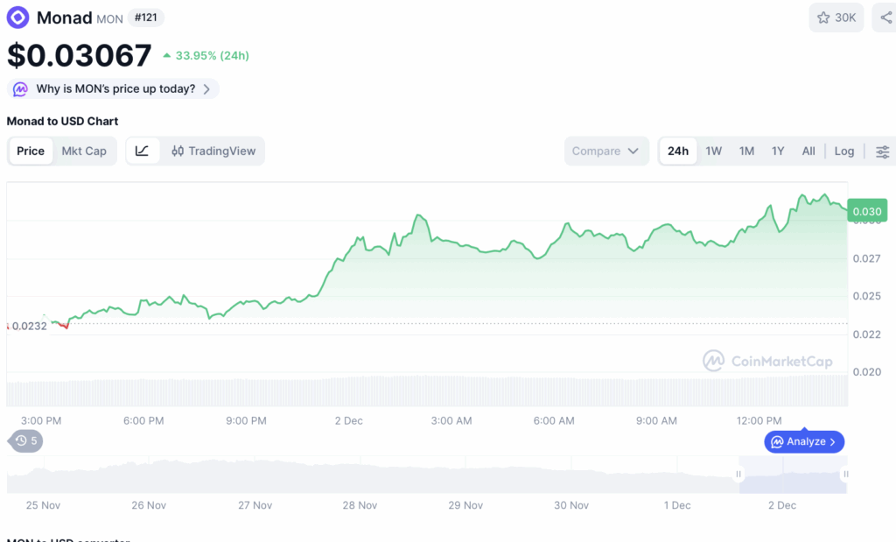Click the date range minimap slider
Image resolution: width=896 pixels, height=542 pixels.
tap(792, 473)
